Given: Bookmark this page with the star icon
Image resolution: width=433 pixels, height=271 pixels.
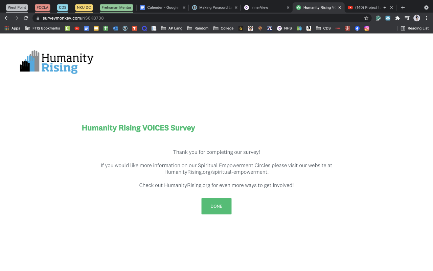Looking at the screenshot, I should coord(366,18).
